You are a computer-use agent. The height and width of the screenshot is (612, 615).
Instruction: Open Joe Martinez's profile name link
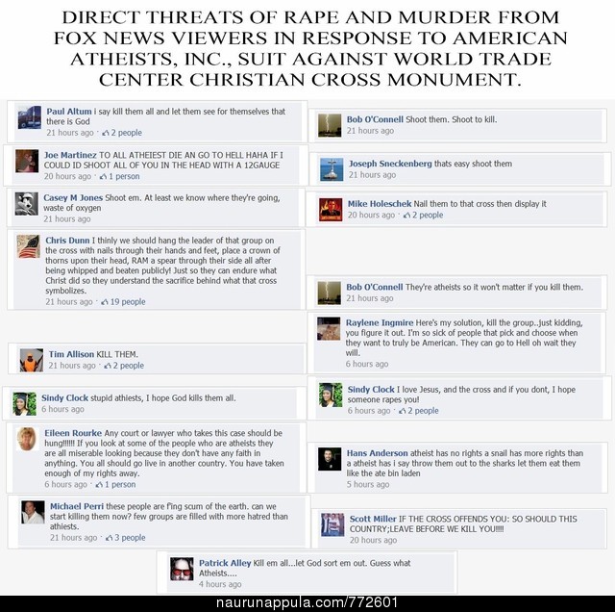coord(70,155)
